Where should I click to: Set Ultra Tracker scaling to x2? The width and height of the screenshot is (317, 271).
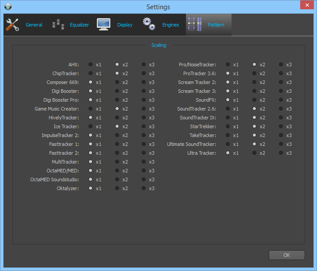click(x=254, y=153)
